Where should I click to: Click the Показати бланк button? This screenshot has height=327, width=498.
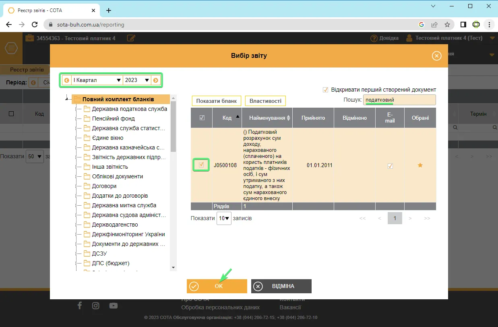217,101
